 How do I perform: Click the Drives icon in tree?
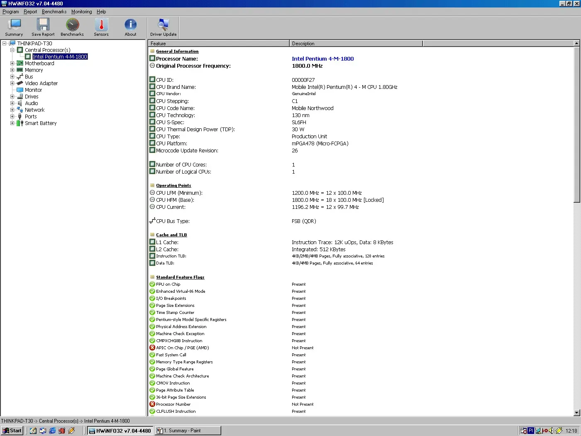click(20, 96)
